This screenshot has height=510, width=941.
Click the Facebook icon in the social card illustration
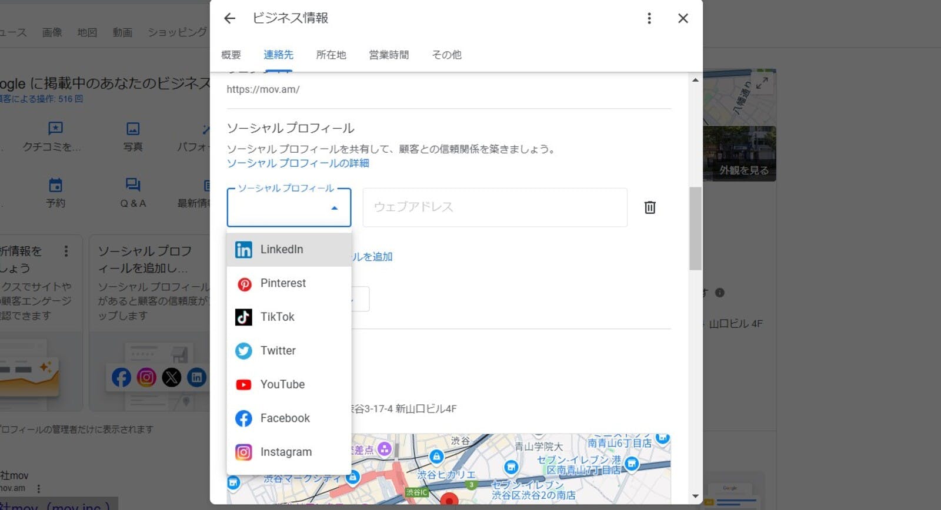tap(121, 377)
